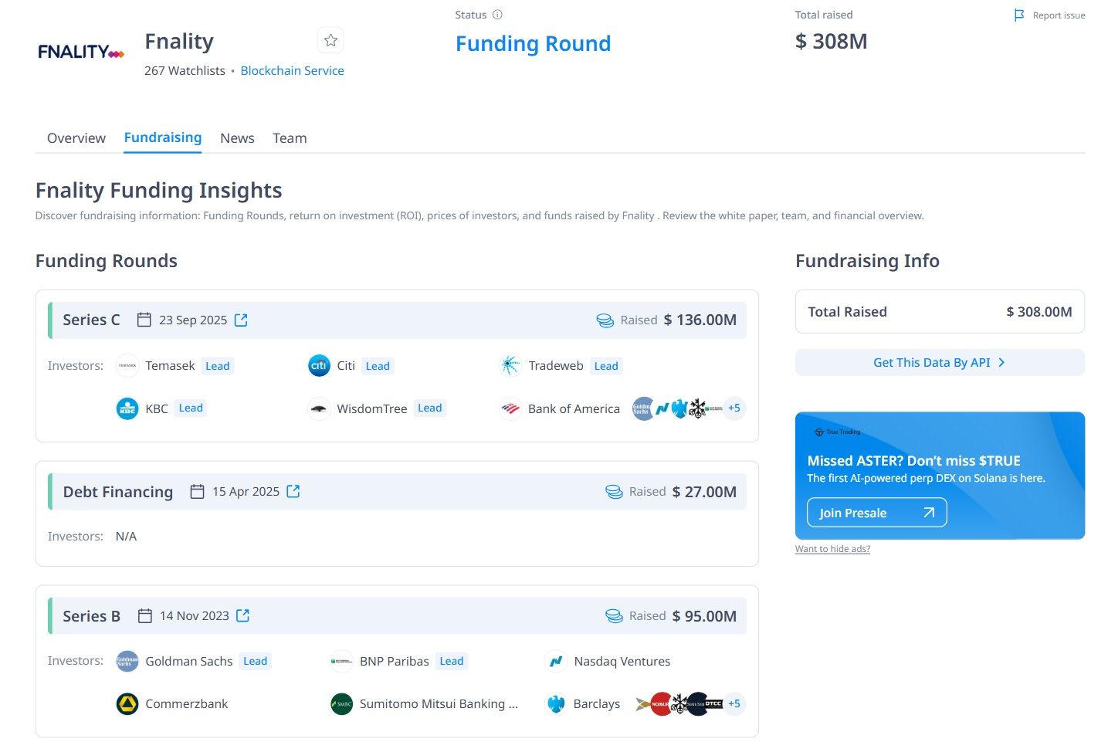Viewport: 1108px width, 742px height.
Task: Open the Series C external source link icon
Action: point(241,320)
